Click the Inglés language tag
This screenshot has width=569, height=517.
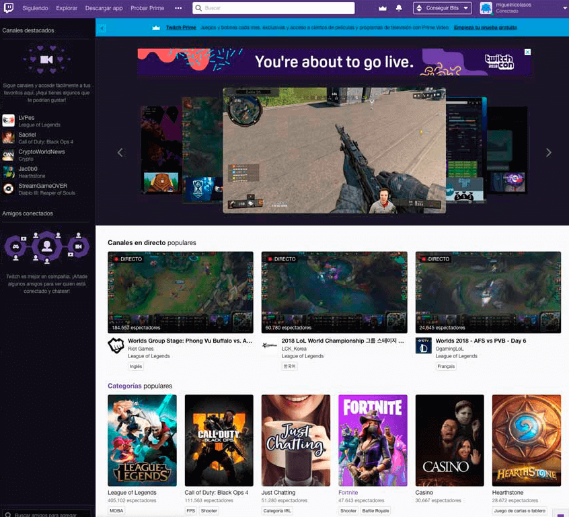click(136, 366)
